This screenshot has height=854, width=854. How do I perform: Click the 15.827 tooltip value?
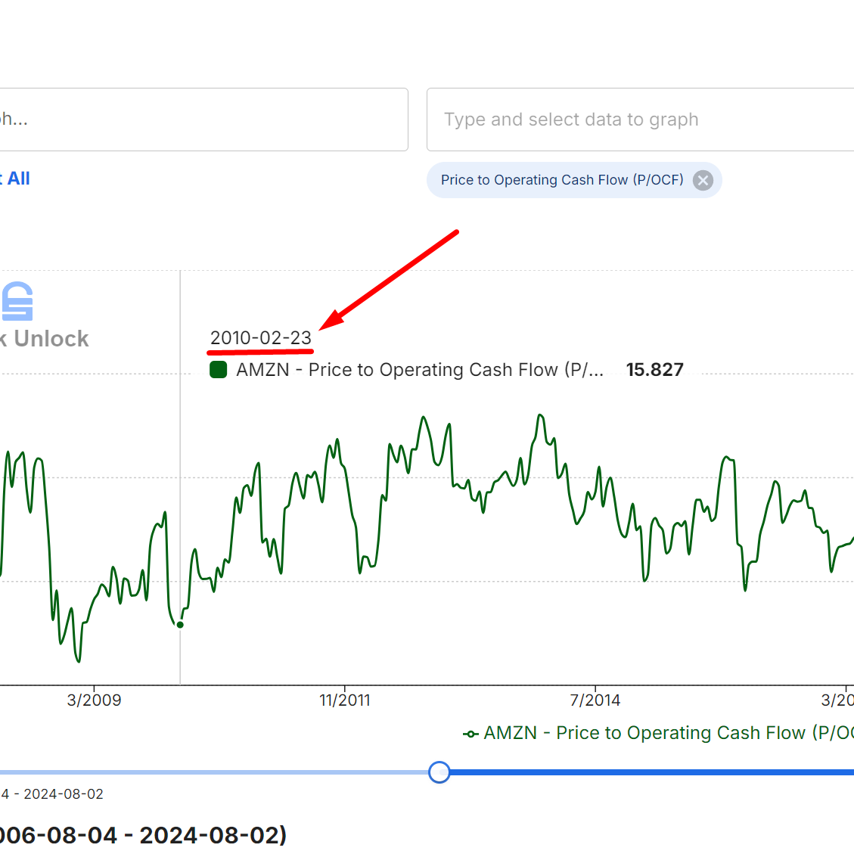click(654, 370)
